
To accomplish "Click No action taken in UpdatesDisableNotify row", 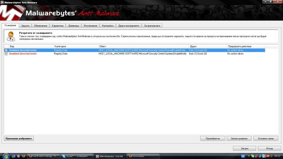I will (236, 54).
